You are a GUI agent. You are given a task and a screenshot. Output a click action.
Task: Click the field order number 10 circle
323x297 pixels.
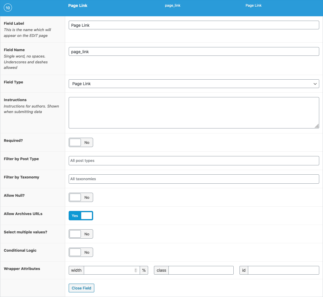[x=8, y=8]
